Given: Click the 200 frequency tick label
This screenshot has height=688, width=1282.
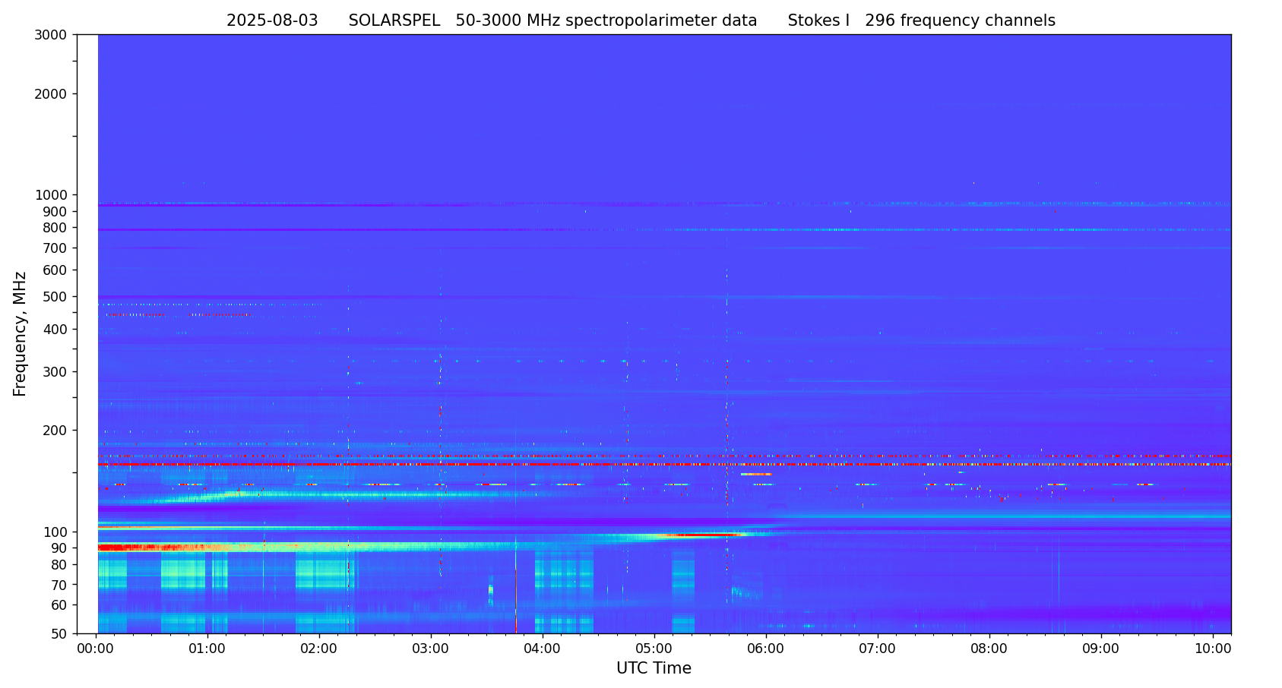Looking at the screenshot, I should (x=55, y=431).
